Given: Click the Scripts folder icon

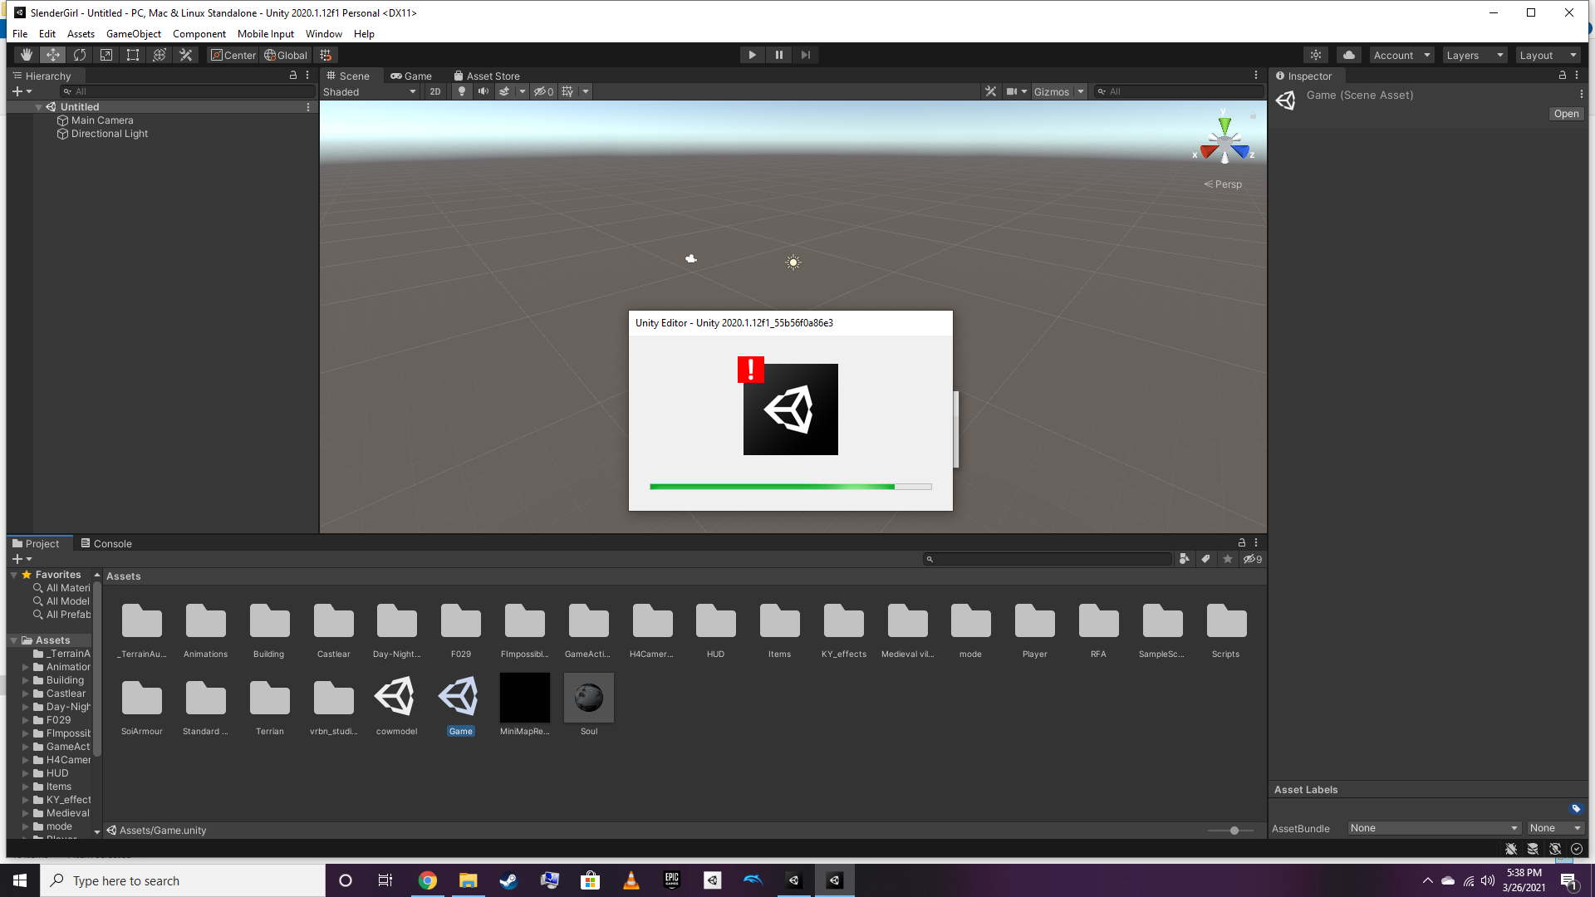Looking at the screenshot, I should [x=1226, y=622].
